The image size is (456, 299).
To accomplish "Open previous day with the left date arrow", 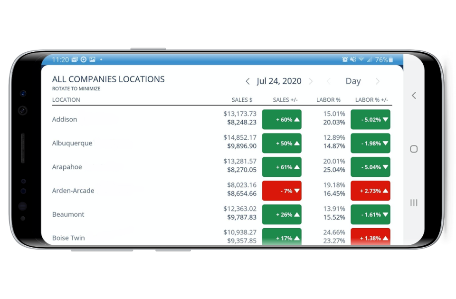I will pos(247,81).
